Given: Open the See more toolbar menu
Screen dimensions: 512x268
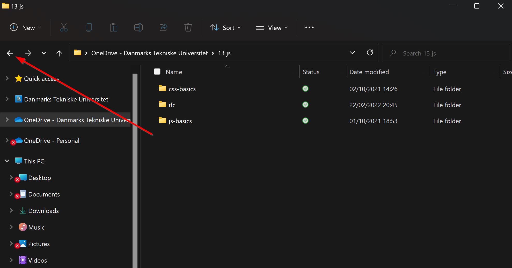Looking at the screenshot, I should point(309,27).
